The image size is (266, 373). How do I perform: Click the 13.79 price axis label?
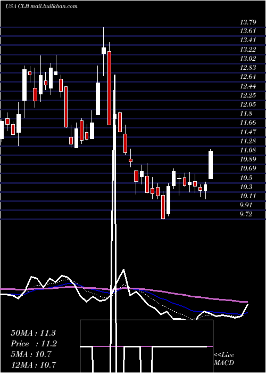[x=248, y=22]
